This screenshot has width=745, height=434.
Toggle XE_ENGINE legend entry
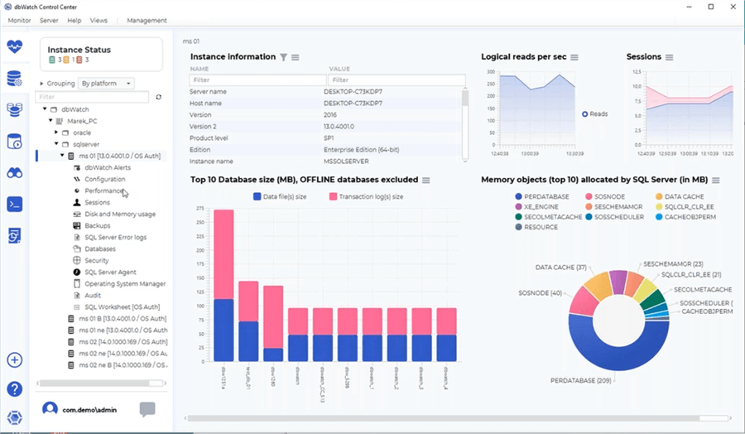coord(537,207)
